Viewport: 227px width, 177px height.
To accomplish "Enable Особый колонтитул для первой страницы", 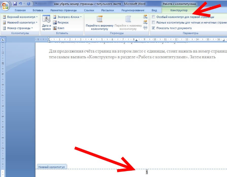I will tap(153, 17).
